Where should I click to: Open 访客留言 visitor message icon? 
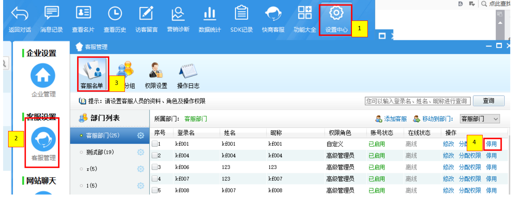[146, 14]
